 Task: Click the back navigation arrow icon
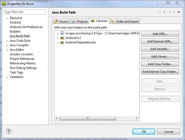click(x=159, y=12)
